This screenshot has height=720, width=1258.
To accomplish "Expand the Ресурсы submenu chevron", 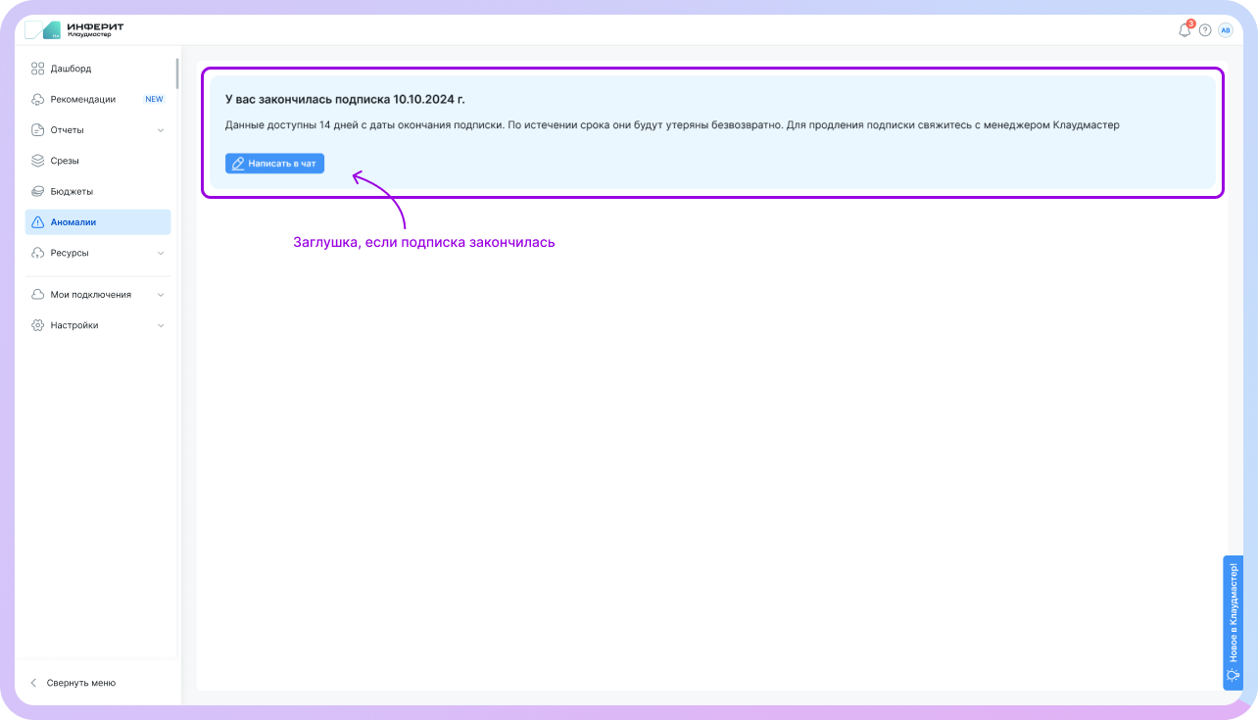I will [161, 253].
